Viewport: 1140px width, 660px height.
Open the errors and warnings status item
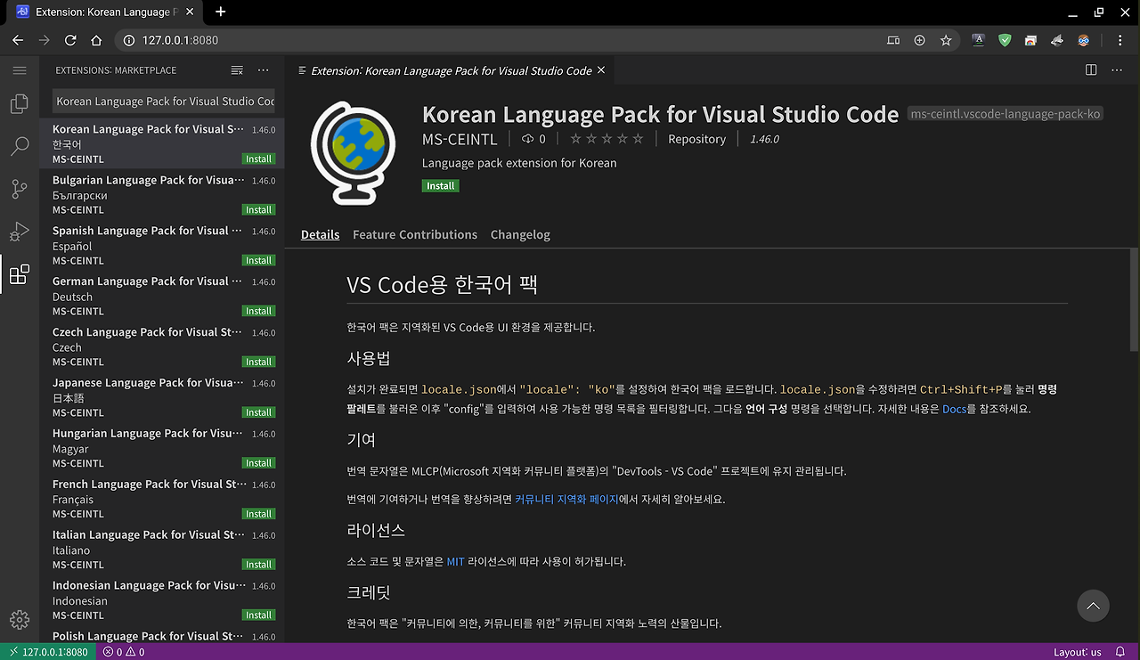point(124,652)
